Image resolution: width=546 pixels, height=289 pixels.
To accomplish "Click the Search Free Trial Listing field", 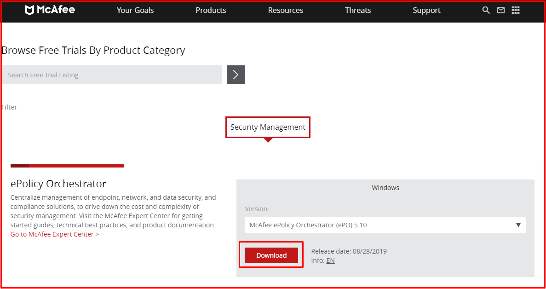I will (x=112, y=75).
